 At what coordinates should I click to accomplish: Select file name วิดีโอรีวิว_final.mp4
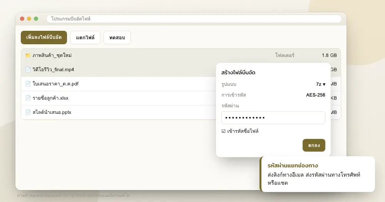(53, 70)
